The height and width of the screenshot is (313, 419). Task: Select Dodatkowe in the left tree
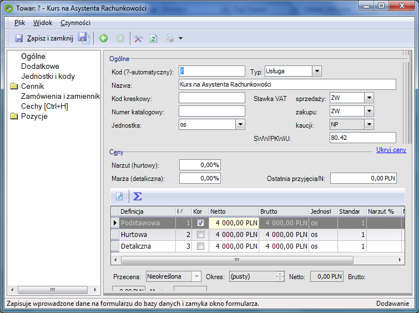tap(40, 66)
